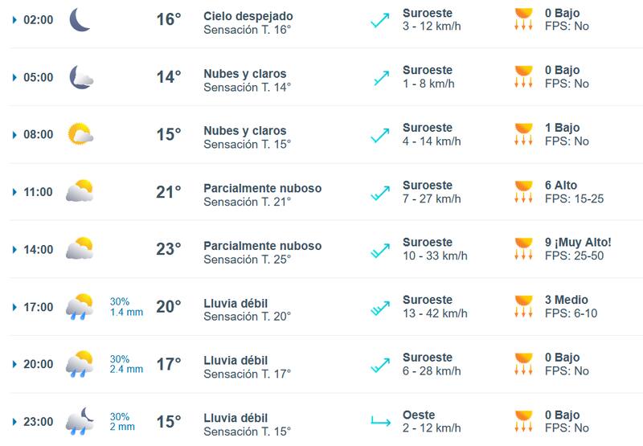Click the night rain icon at 23:00
The width and height of the screenshot is (643, 446).
80,421
